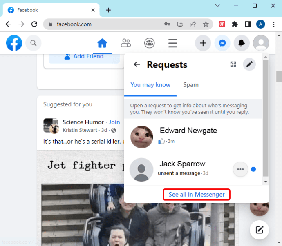Click the install app icon in address bar
Viewport: 282px width, 246px height.
(x=180, y=24)
